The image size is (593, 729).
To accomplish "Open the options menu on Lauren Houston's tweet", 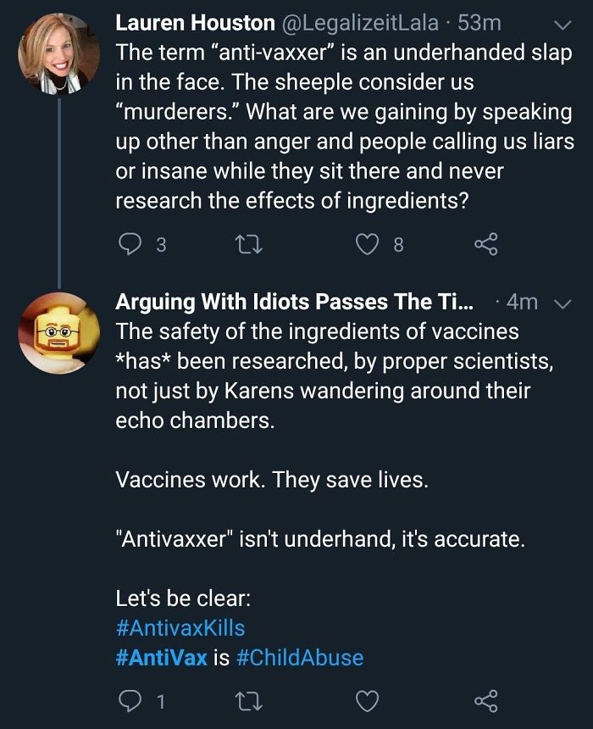I will [561, 26].
